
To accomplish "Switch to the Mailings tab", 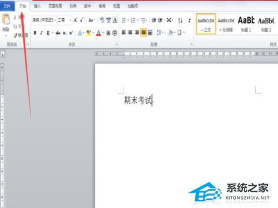I will 87,6.
